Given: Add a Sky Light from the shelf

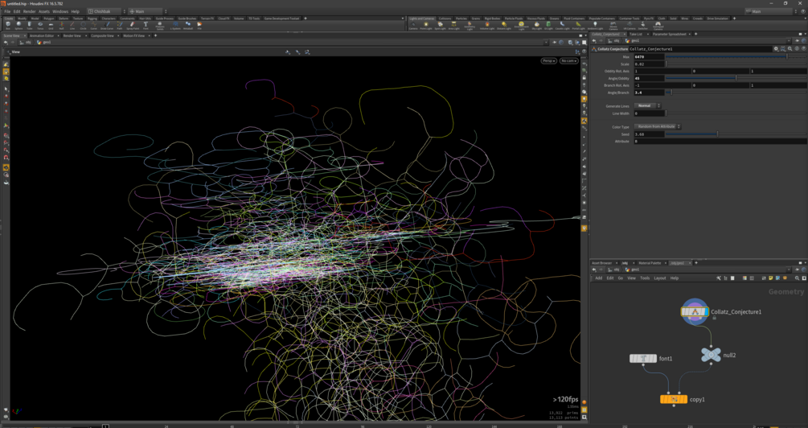Looking at the screenshot, I should 536,25.
